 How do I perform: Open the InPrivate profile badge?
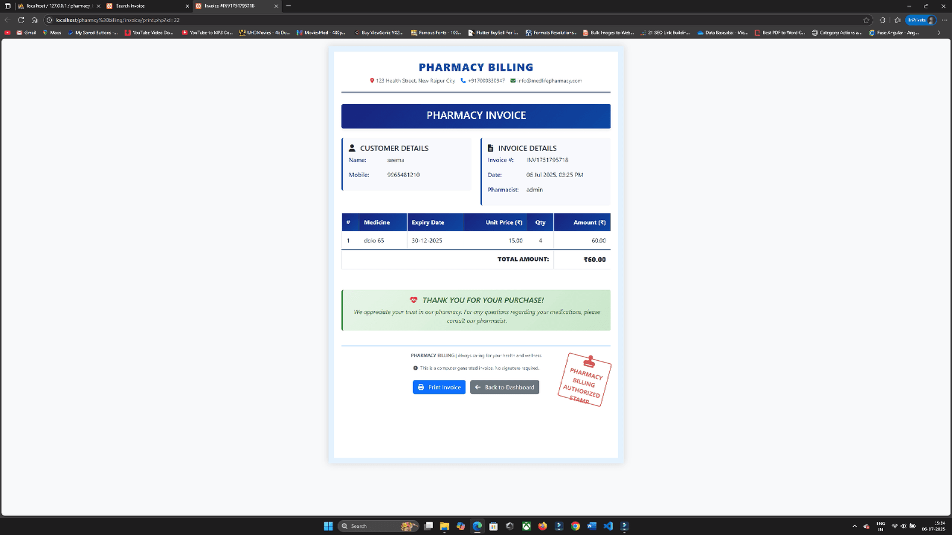coord(920,20)
